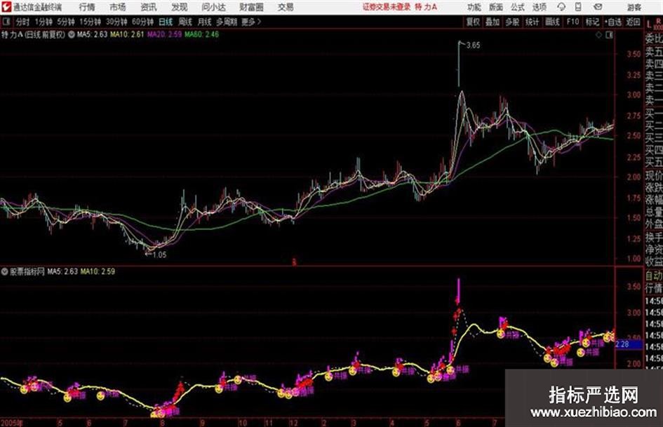Select the 日线 daily period tab

pos(166,22)
